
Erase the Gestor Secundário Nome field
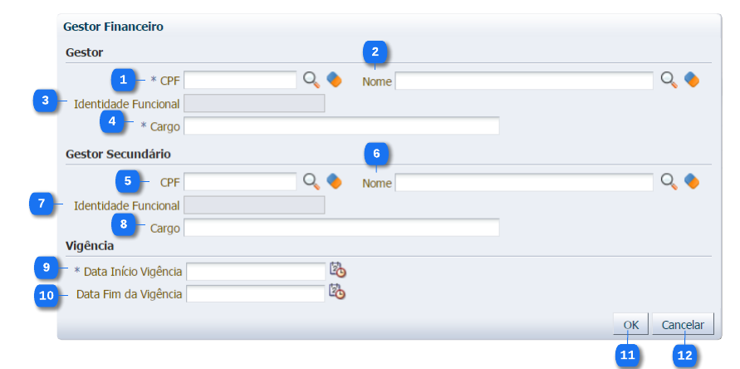692,181
